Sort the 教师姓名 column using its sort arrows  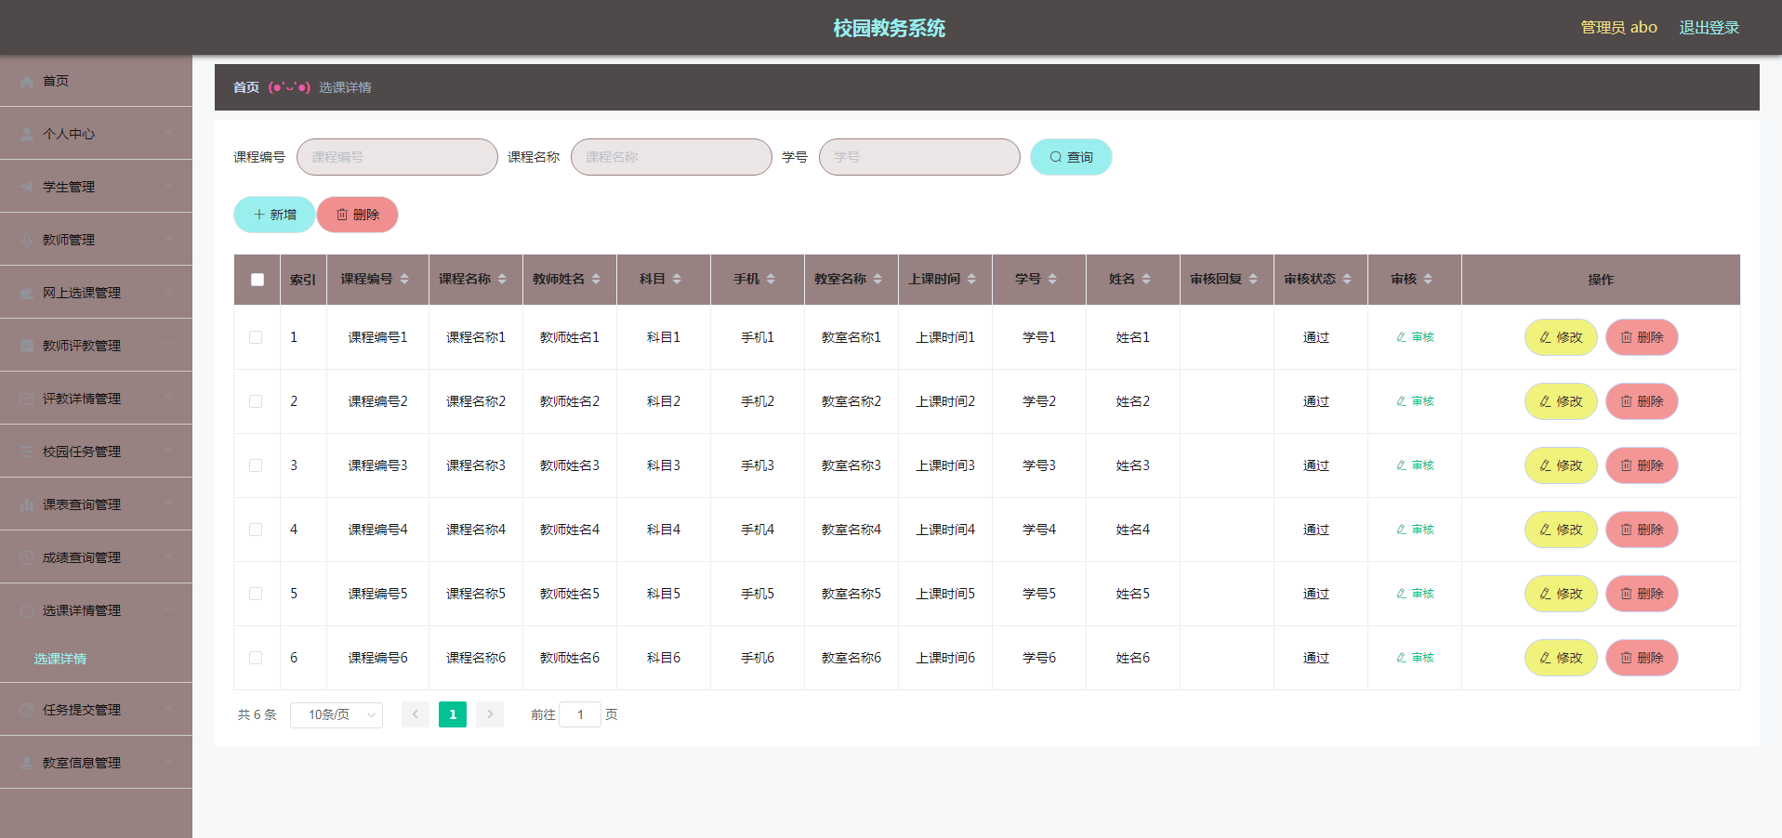[596, 280]
